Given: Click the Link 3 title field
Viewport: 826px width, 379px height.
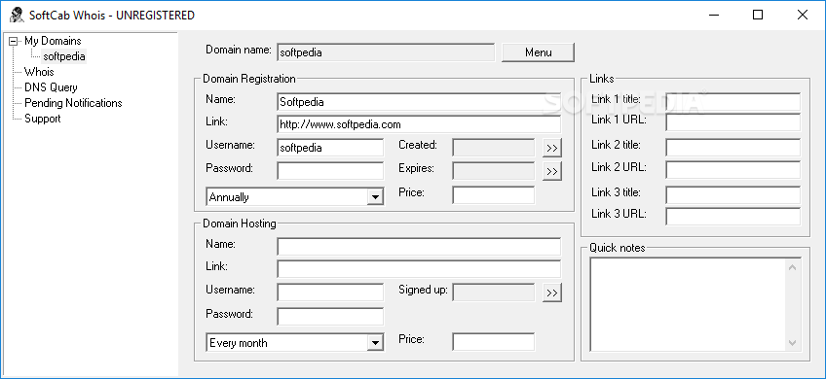Looking at the screenshot, I should [x=732, y=195].
